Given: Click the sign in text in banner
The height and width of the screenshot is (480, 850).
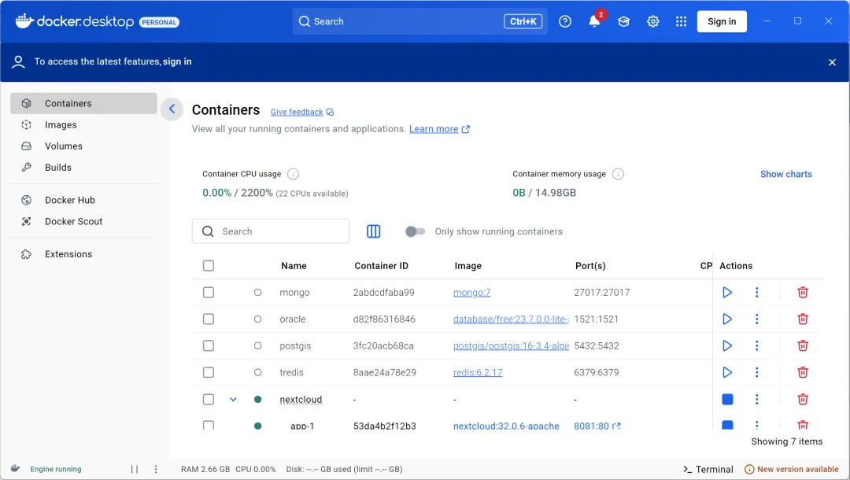Looking at the screenshot, I should 177,61.
